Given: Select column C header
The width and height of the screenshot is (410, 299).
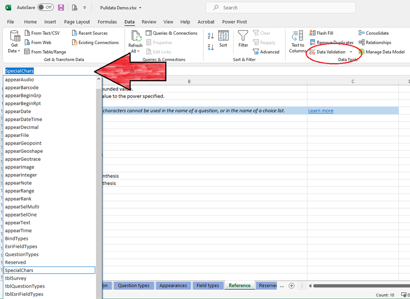Looking at the screenshot, I should click(x=353, y=81).
